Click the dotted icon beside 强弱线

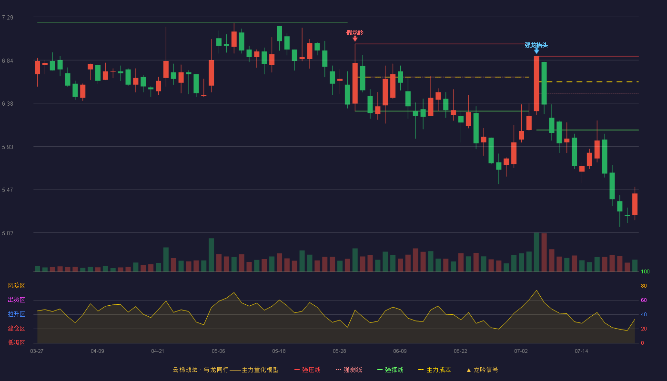[x=339, y=370]
